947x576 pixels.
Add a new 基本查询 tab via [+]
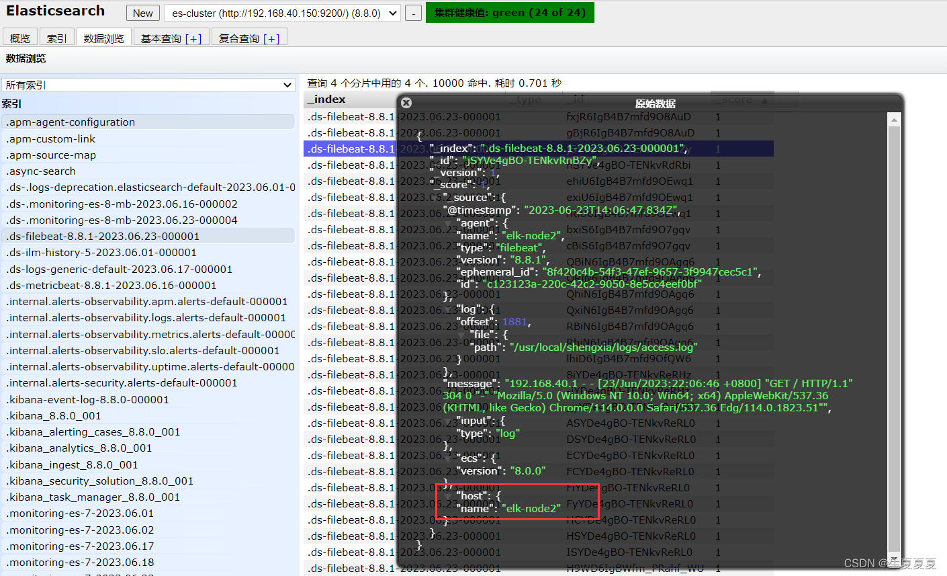pos(193,38)
